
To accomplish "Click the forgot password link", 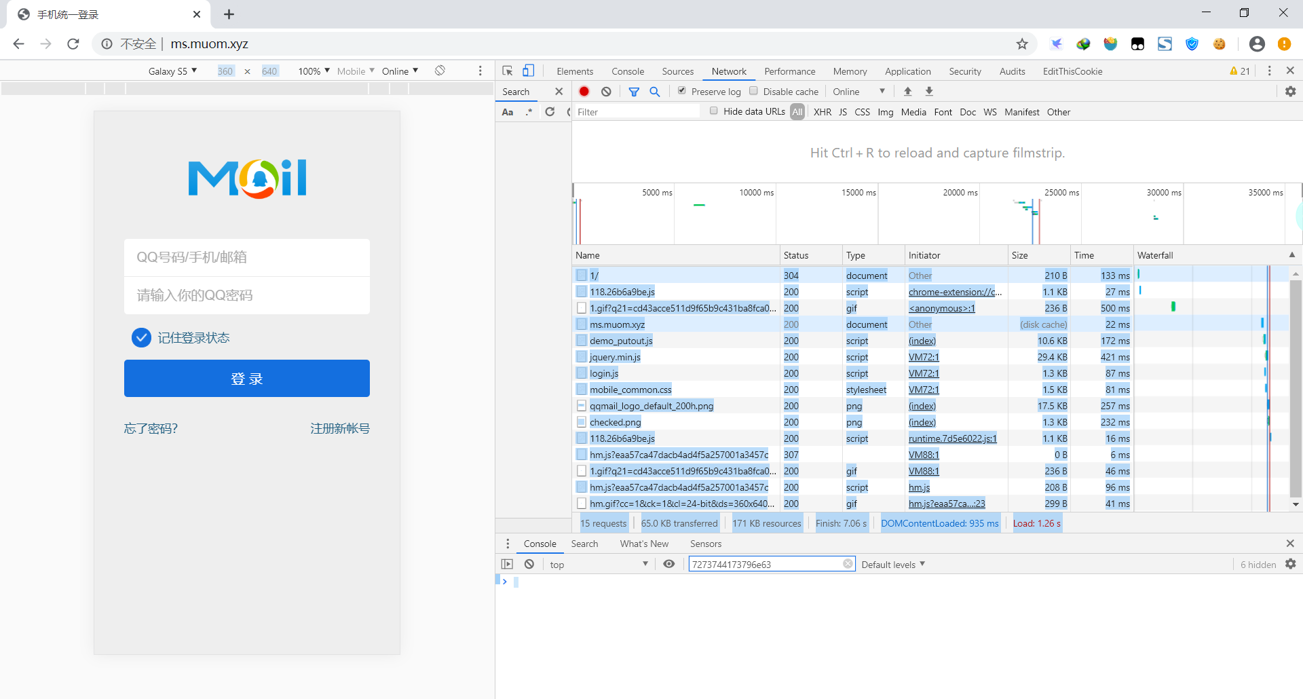I will point(151,428).
